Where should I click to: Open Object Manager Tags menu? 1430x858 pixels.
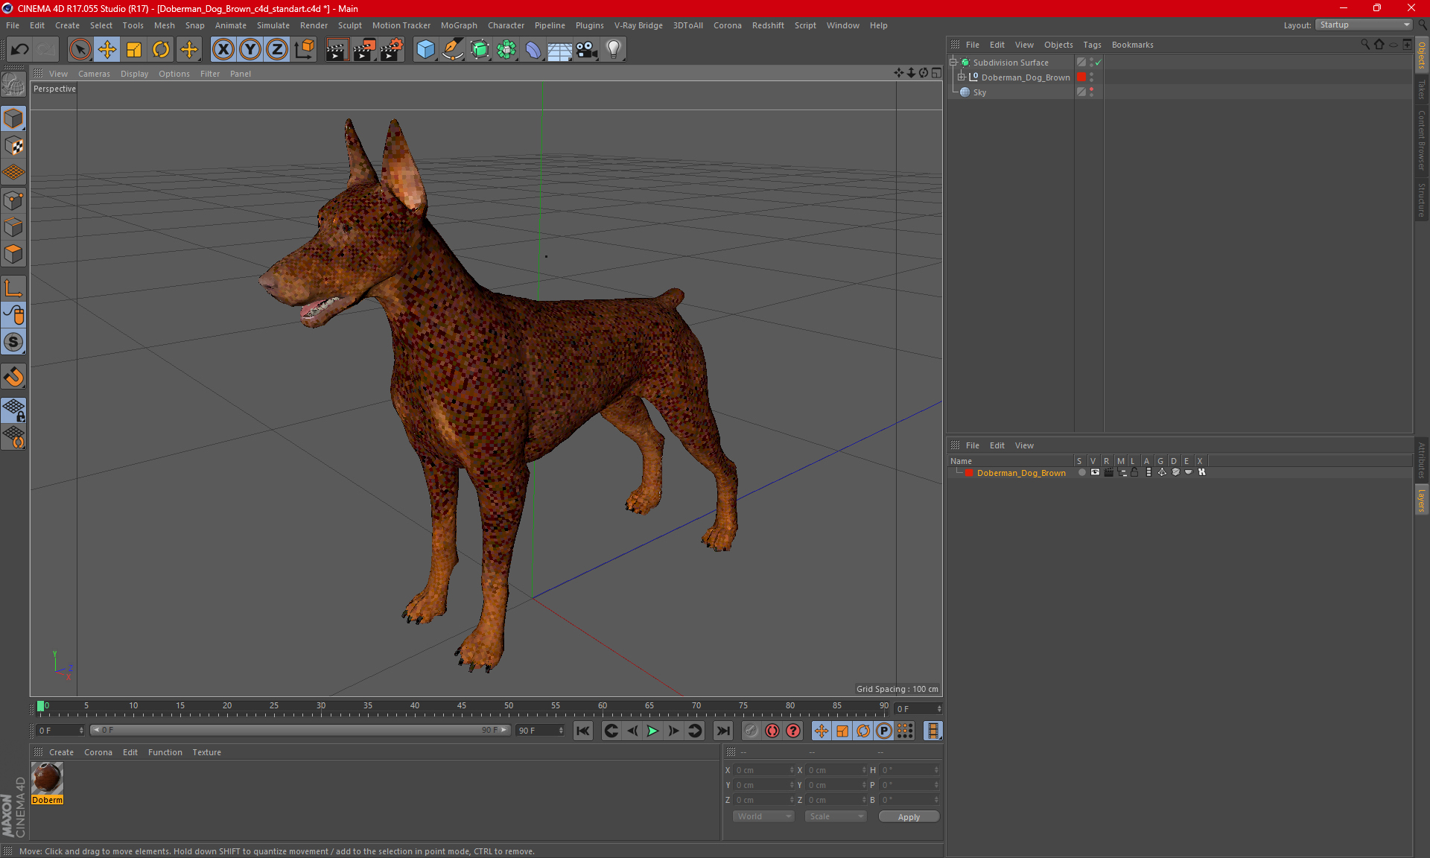pos(1092,45)
